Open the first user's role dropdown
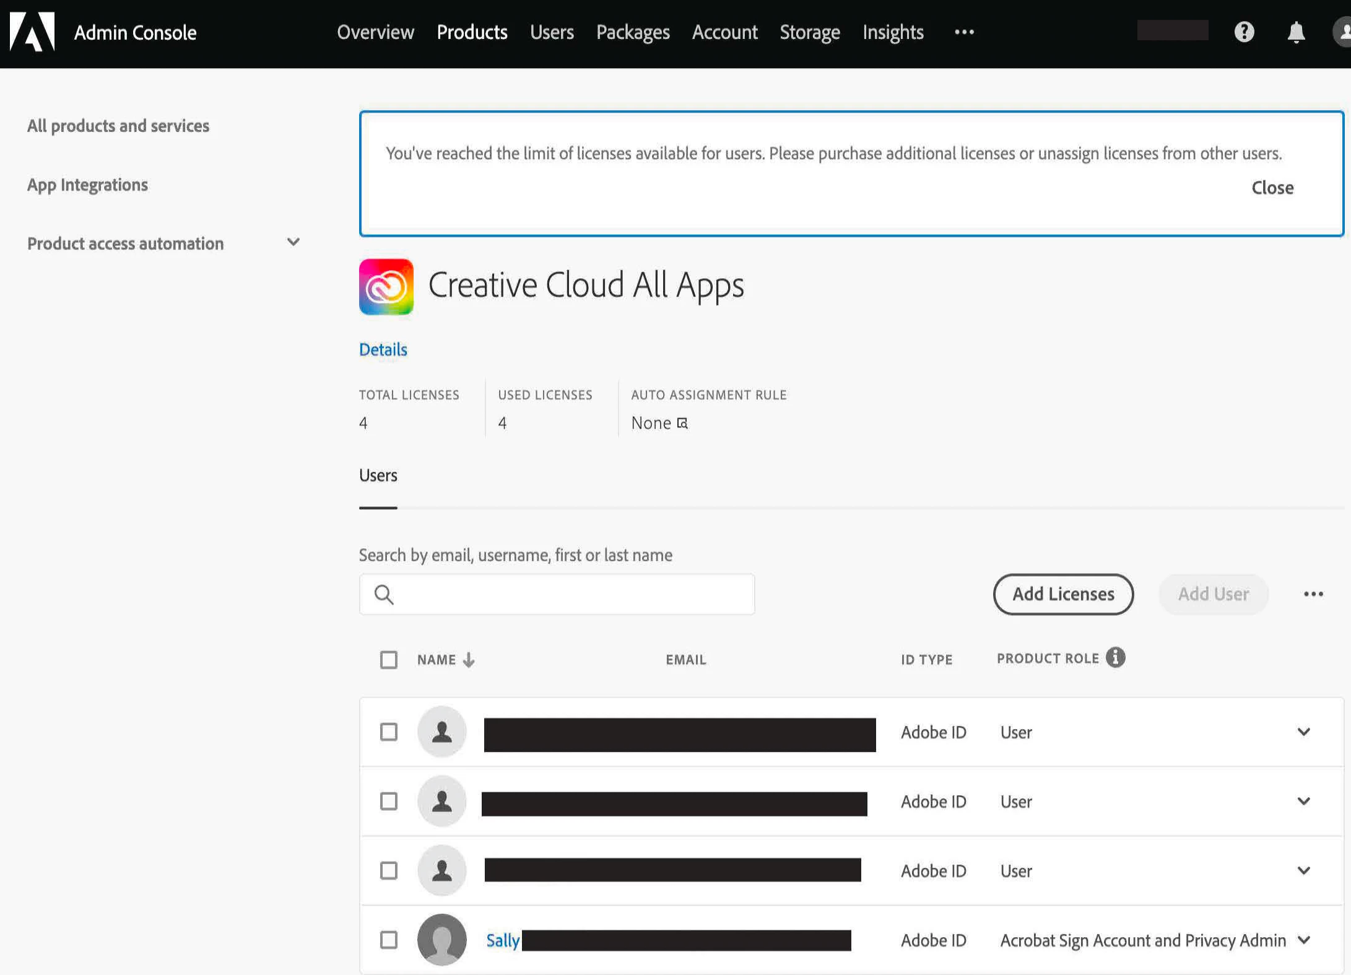The image size is (1351, 975). 1303,732
